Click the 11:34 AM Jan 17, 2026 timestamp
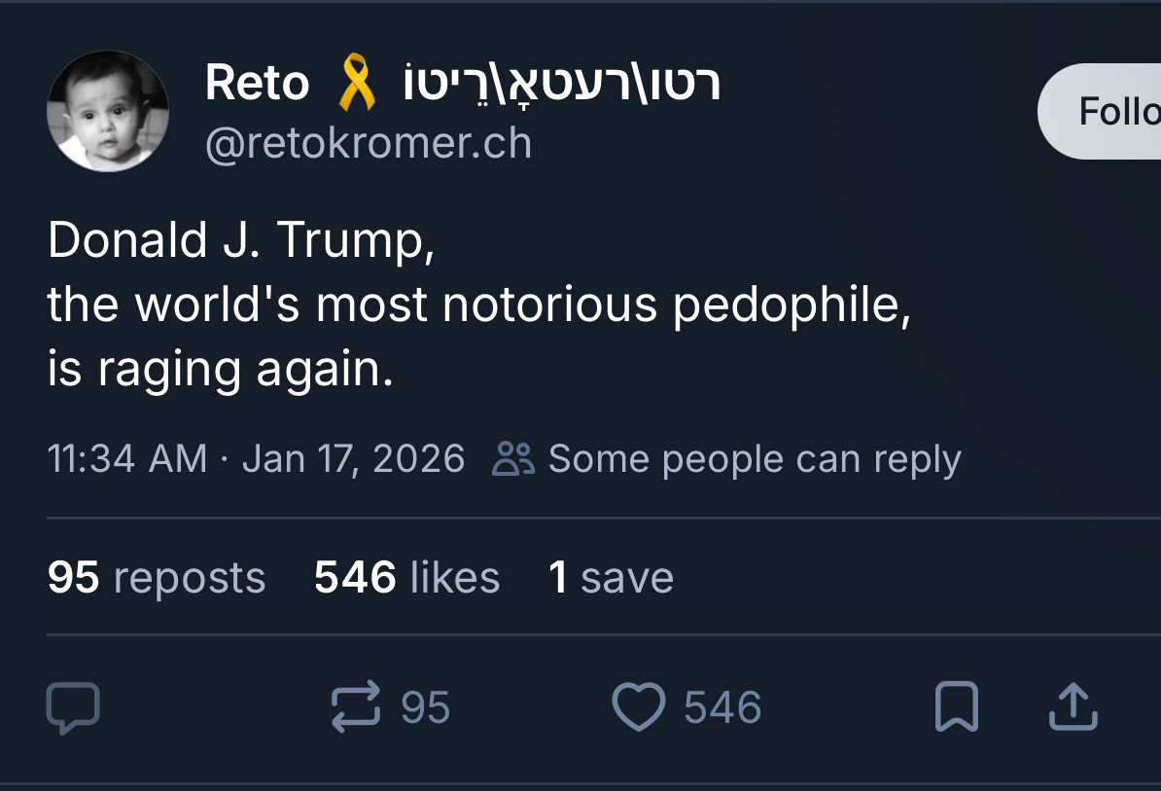This screenshot has width=1161, height=791. click(x=256, y=458)
